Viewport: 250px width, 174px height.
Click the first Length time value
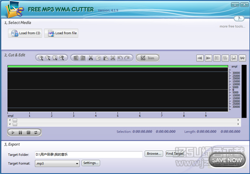206,132
